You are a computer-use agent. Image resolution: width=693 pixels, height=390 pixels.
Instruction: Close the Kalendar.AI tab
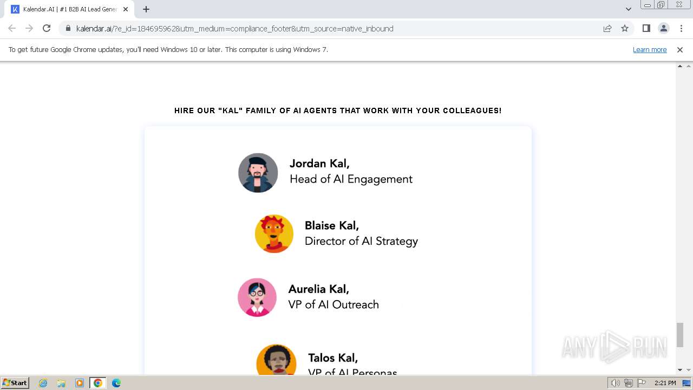pos(125,9)
